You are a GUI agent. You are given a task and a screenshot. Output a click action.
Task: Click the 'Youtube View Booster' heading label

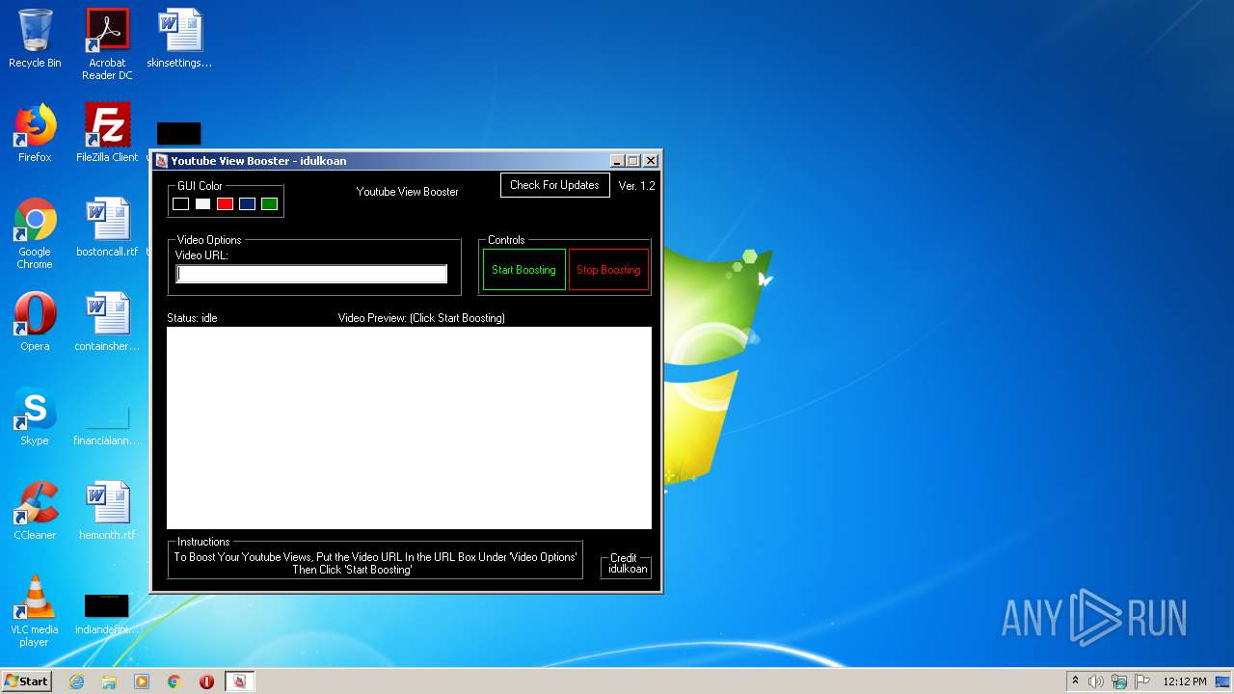(408, 192)
